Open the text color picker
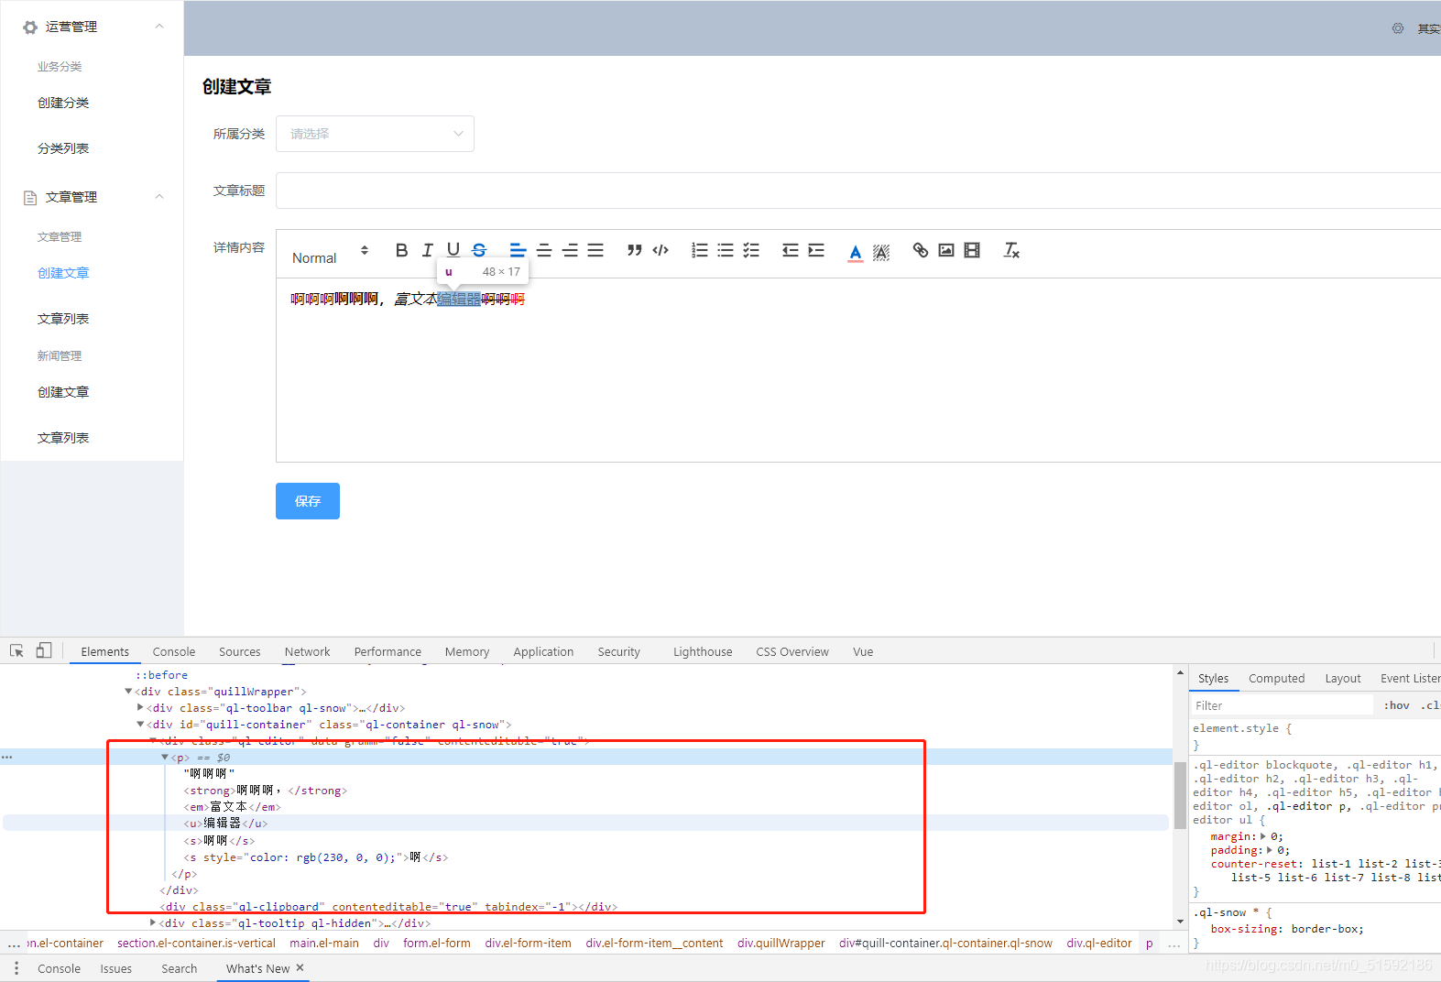 click(x=856, y=252)
